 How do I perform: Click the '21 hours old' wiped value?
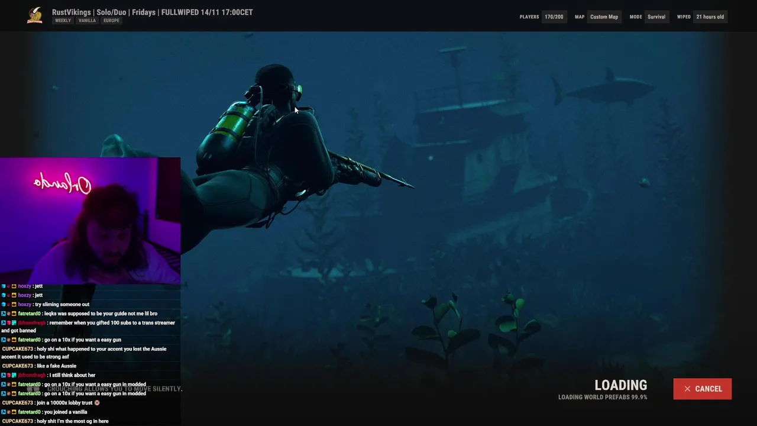[x=710, y=17]
